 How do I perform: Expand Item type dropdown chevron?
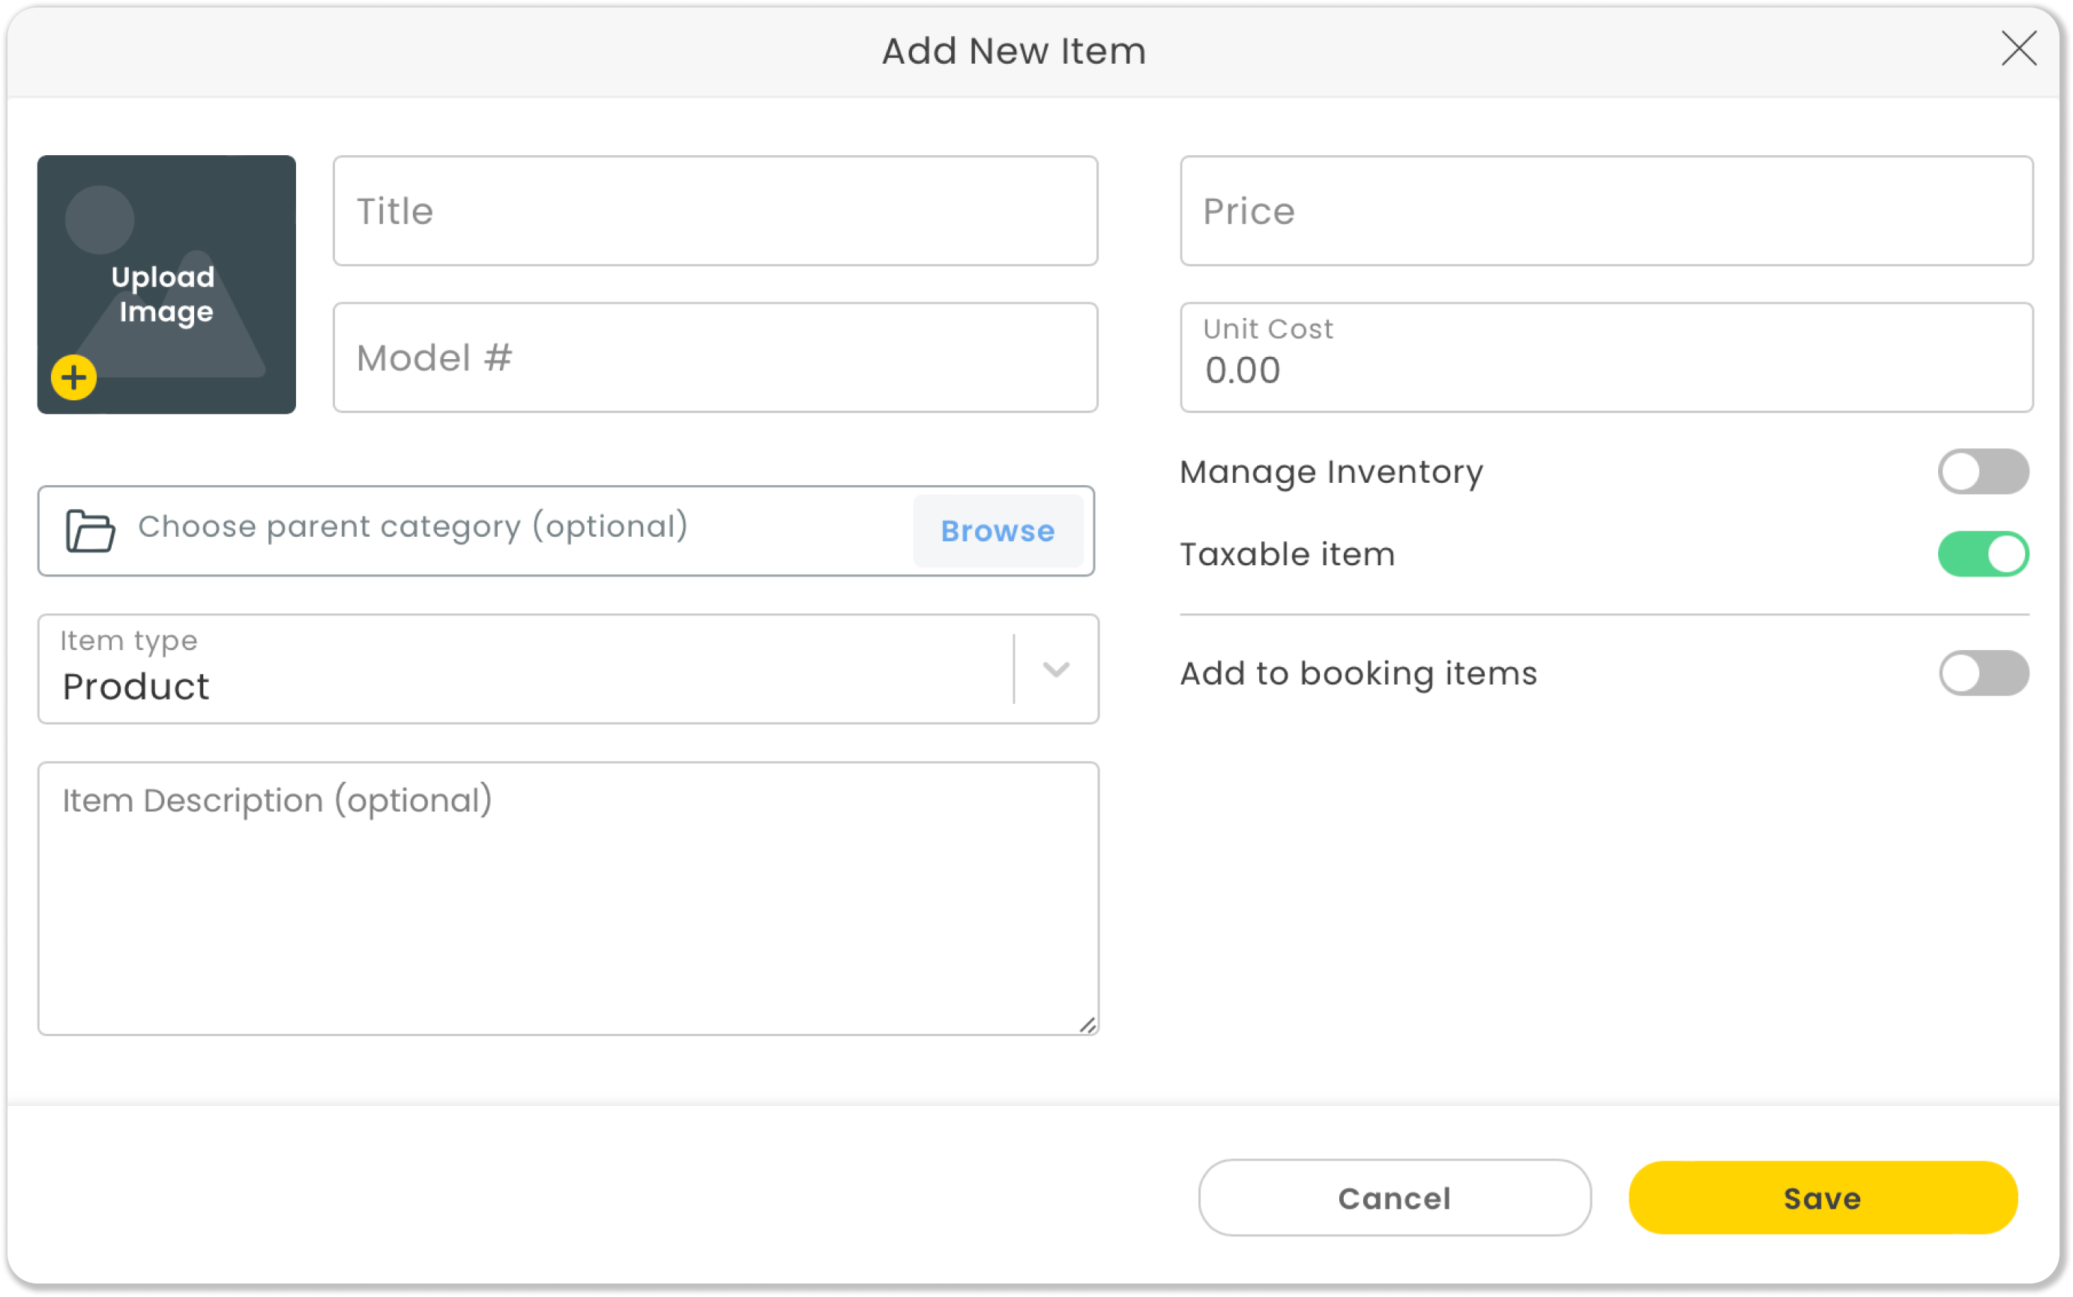tap(1055, 669)
